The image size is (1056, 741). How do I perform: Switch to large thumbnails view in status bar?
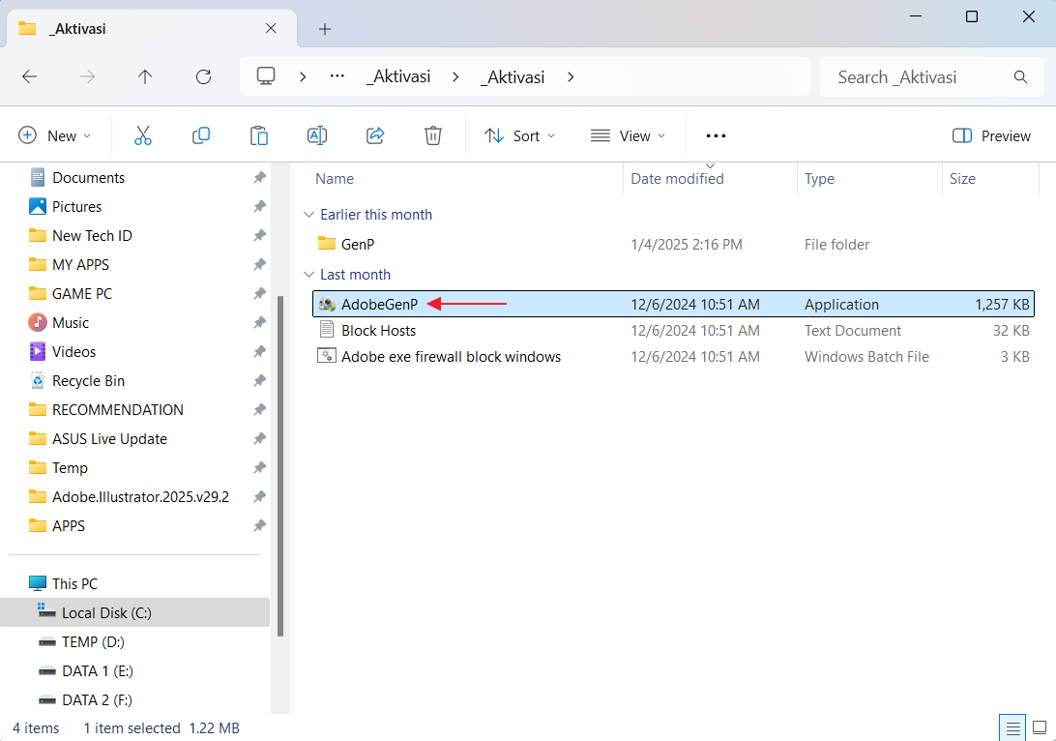coord(1041,727)
